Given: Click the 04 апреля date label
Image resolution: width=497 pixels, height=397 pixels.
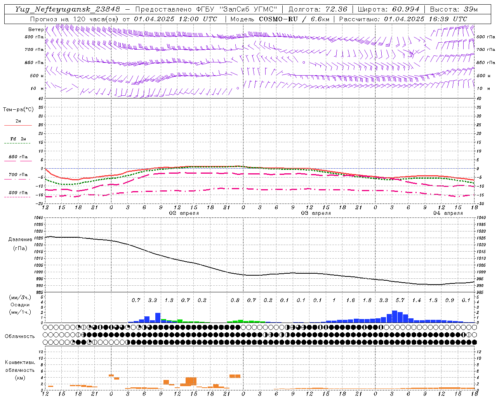Looking at the screenshot, I should (x=448, y=213).
